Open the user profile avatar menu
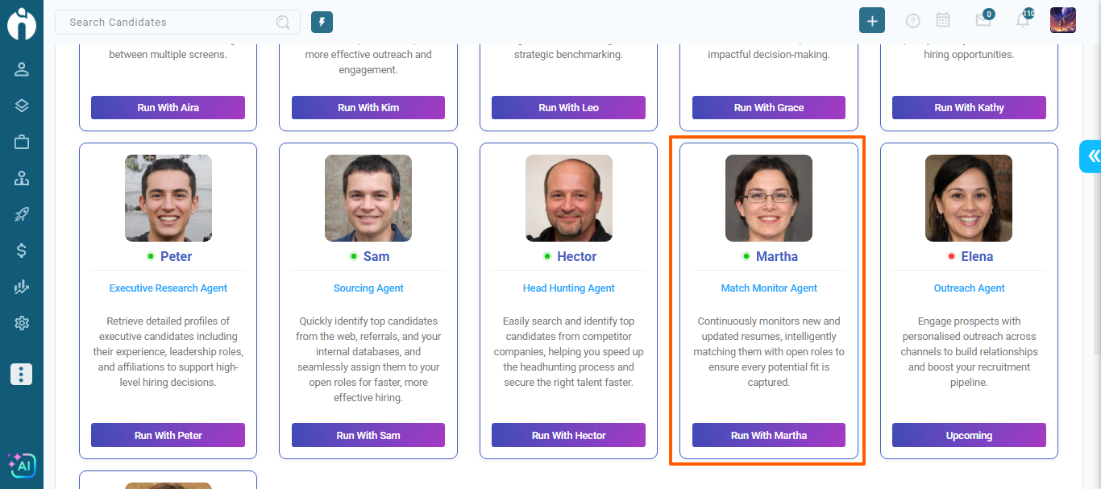Viewport: 1101px width, 489px height. (x=1062, y=21)
